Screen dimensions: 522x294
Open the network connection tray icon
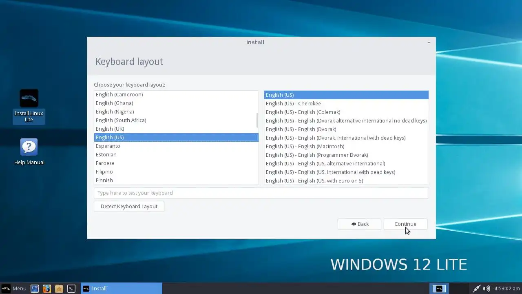476,288
